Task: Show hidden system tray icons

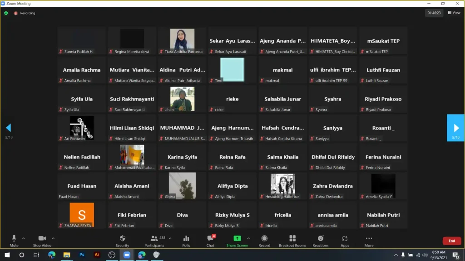Action: pyautogui.click(x=396, y=255)
